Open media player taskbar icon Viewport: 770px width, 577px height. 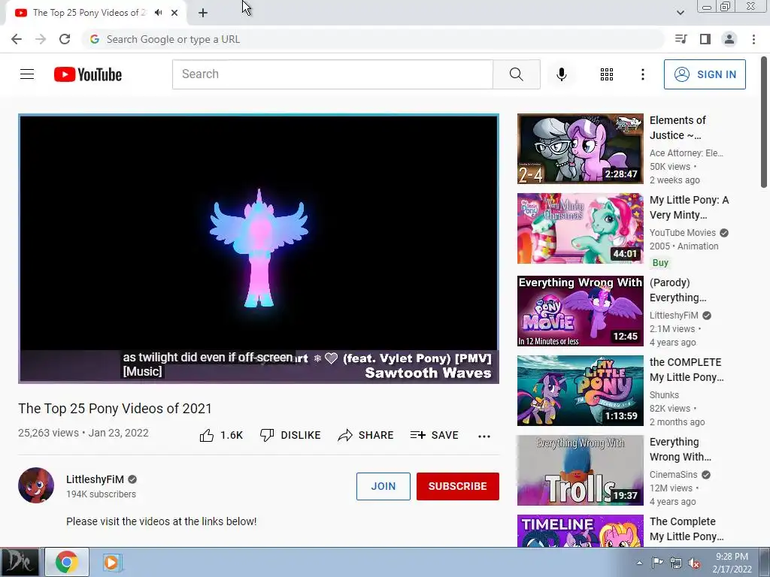coord(113,562)
